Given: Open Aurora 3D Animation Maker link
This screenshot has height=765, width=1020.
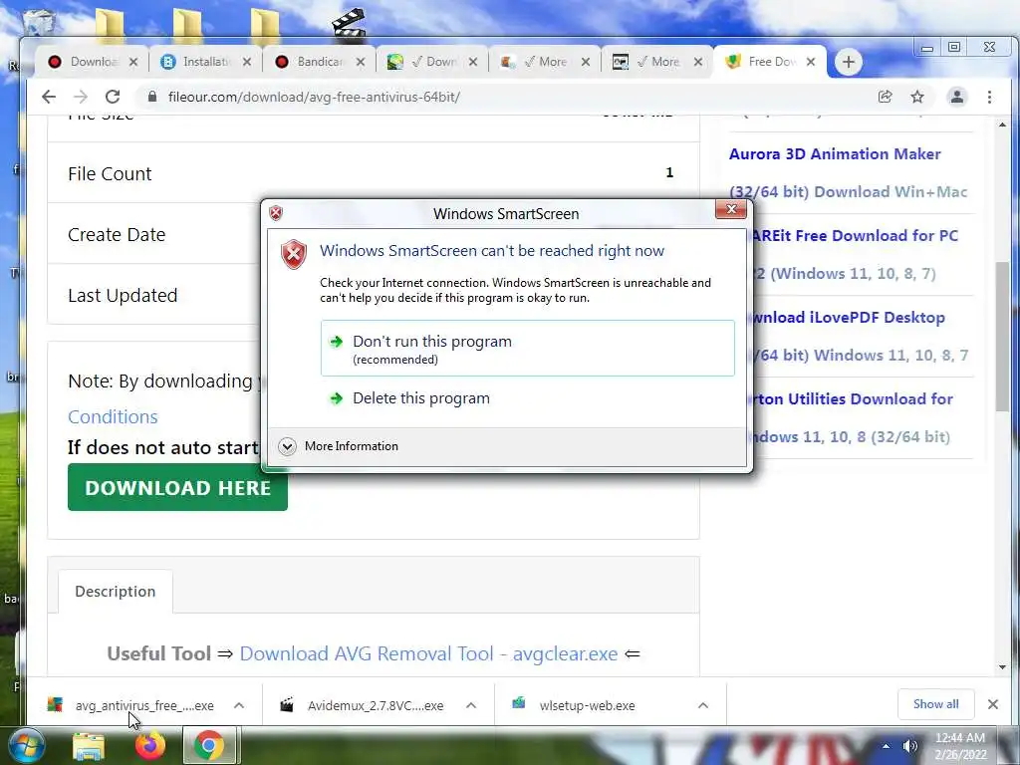Looking at the screenshot, I should point(835,154).
